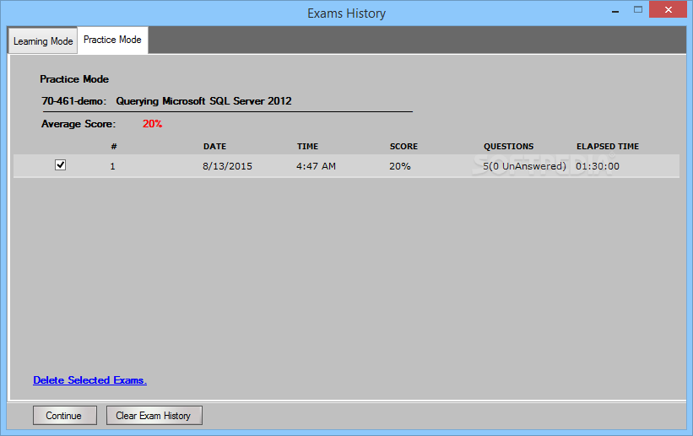Click the Practice Mode heading text
Screen dimensions: 693x436
tap(74, 79)
